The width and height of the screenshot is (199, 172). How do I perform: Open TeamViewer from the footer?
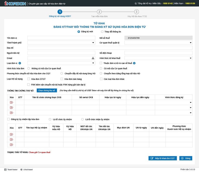[11, 170]
